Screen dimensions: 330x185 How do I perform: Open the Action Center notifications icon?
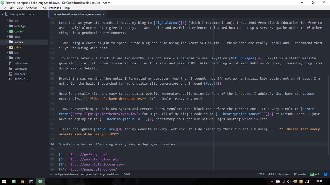pos(307,181)
